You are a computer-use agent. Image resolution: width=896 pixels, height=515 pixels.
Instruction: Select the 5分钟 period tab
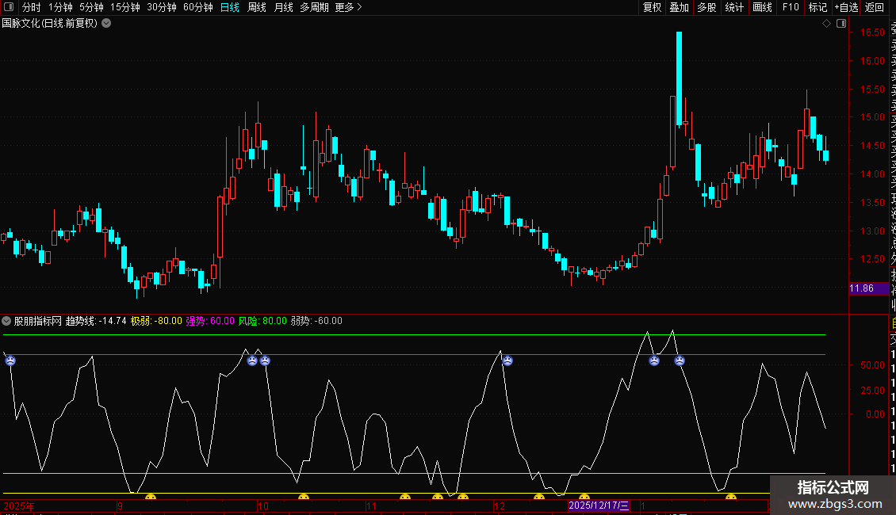[x=91, y=7]
